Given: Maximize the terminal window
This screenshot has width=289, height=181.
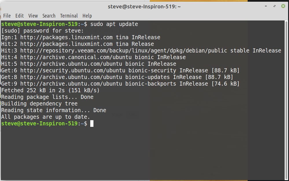Looking at the screenshot, I should (x=275, y=6).
